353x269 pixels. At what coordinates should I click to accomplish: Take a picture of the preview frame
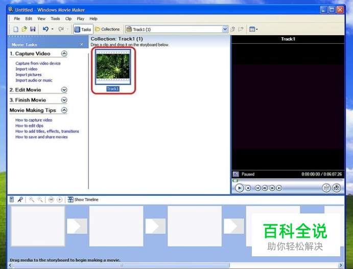337,187
